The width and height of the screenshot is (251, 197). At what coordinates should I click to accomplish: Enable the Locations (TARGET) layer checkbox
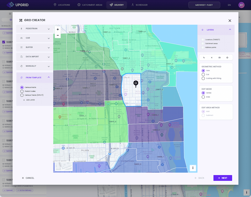203,40
